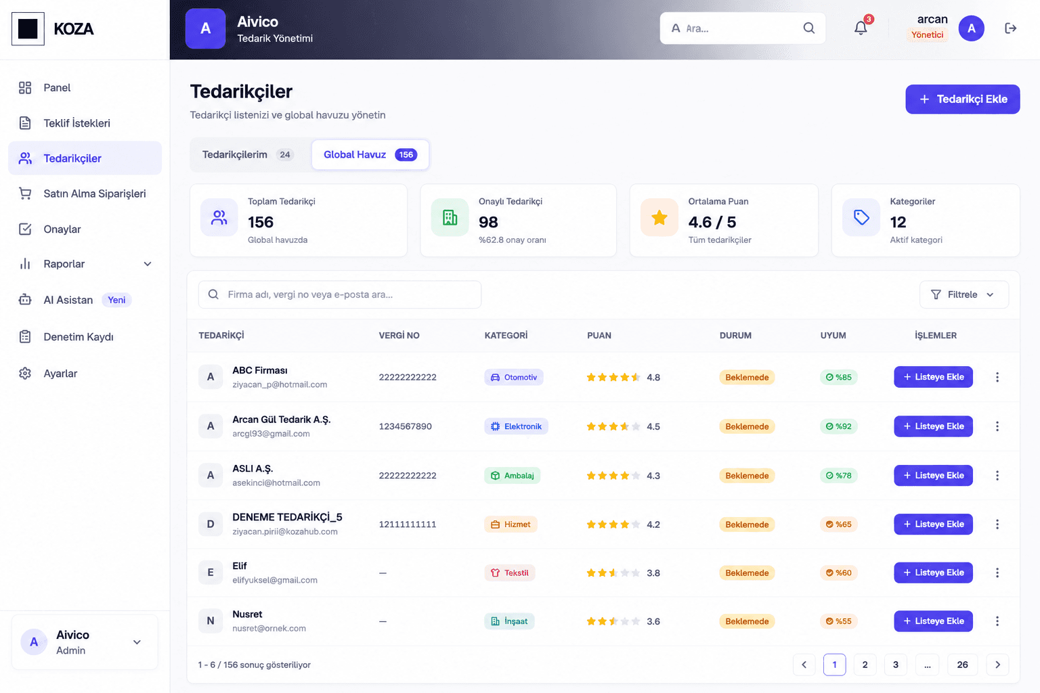The image size is (1040, 693).
Task: Click the Onaylı Tedarikçi building icon
Action: click(450, 217)
